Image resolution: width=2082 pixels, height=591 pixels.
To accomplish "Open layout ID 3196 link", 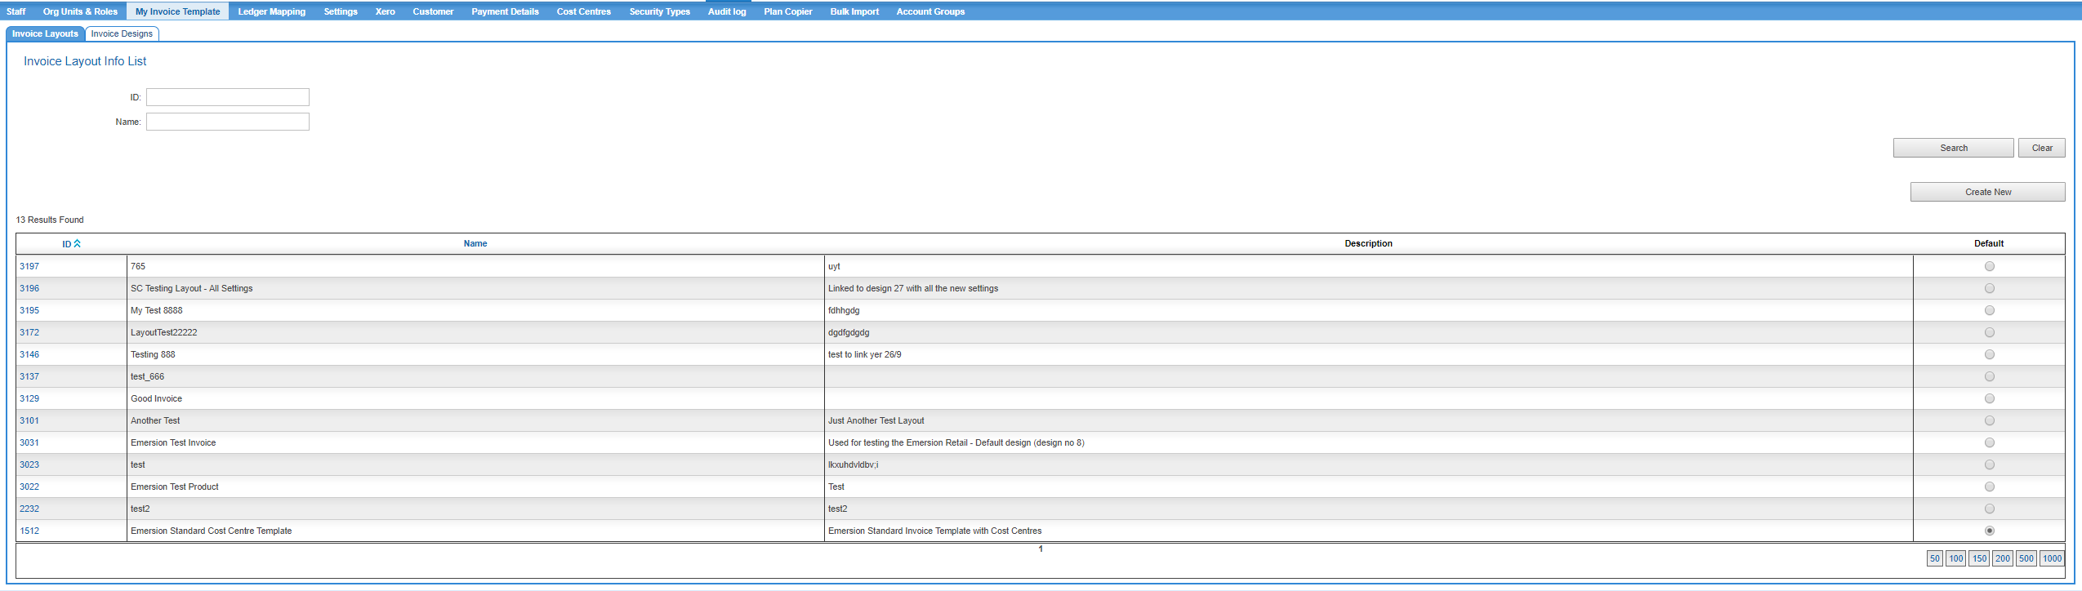I will [29, 288].
